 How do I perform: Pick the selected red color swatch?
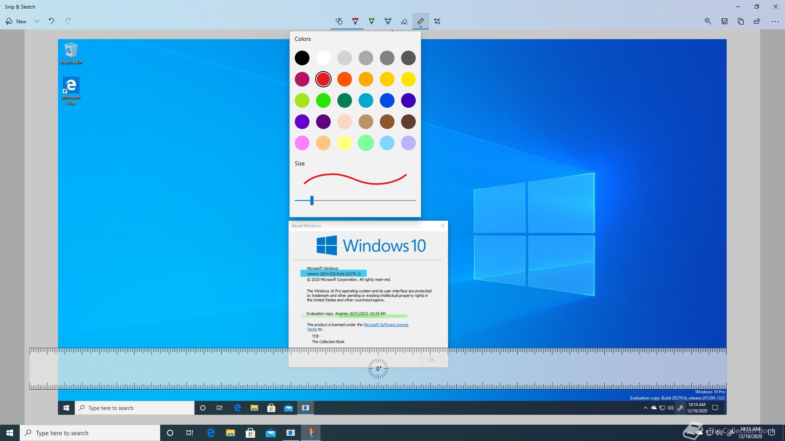pyautogui.click(x=323, y=79)
